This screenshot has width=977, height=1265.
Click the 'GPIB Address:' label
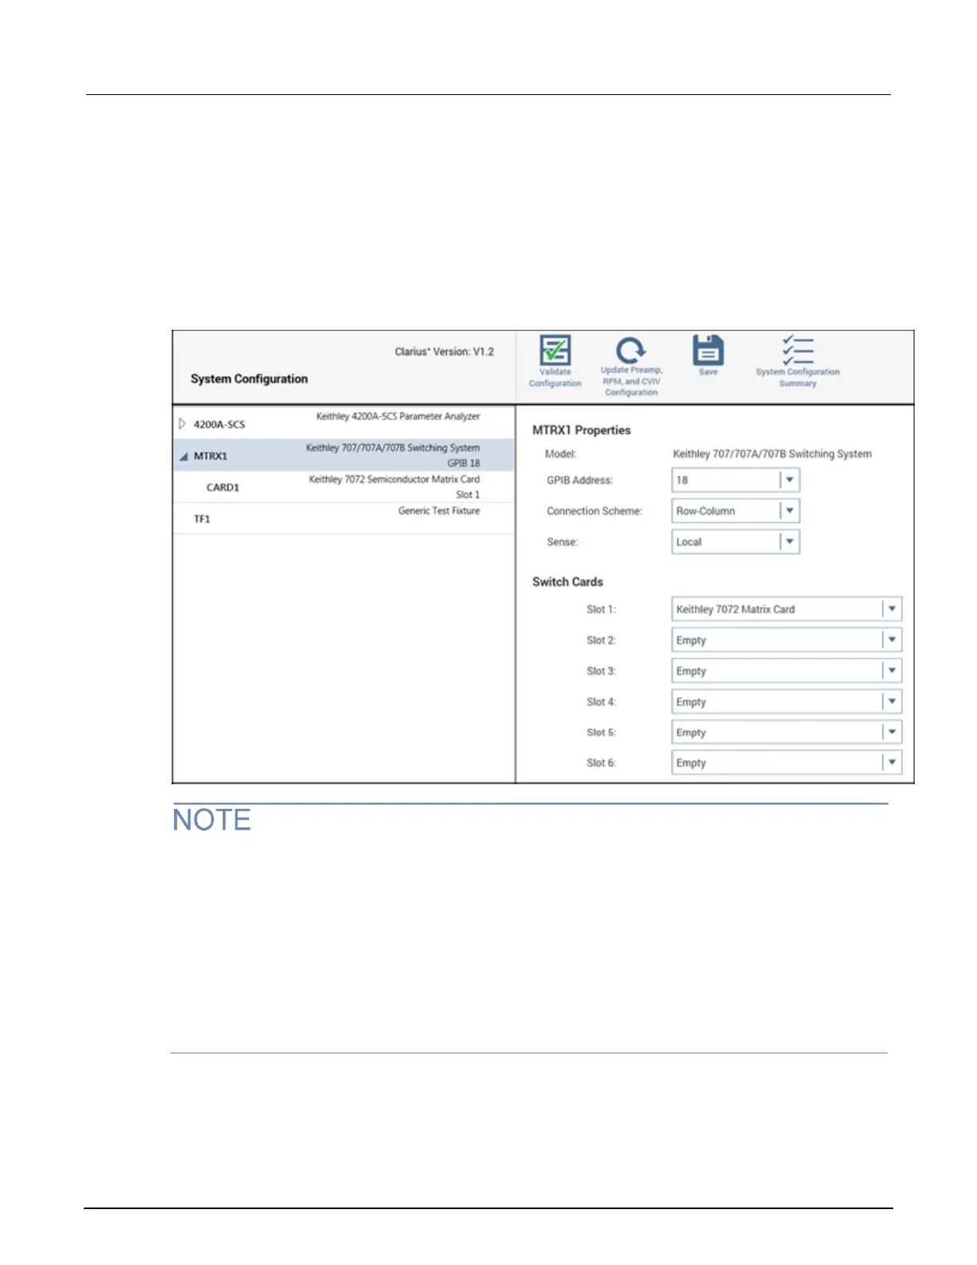click(x=579, y=480)
